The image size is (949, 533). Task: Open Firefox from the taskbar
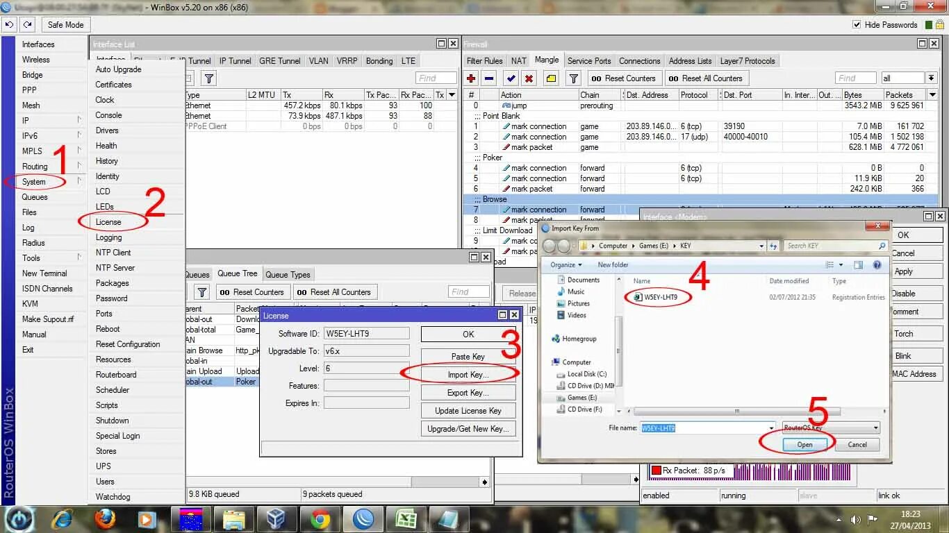tap(105, 518)
